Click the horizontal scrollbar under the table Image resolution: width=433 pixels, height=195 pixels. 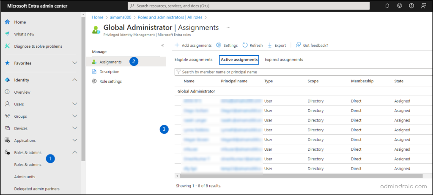coord(301,176)
